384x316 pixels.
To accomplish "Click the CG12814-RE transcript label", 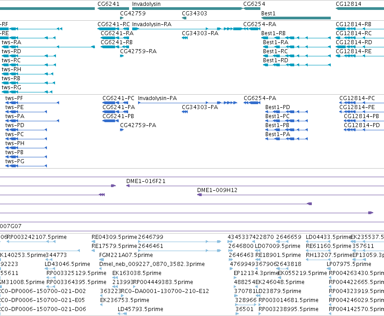I will (354, 51).
